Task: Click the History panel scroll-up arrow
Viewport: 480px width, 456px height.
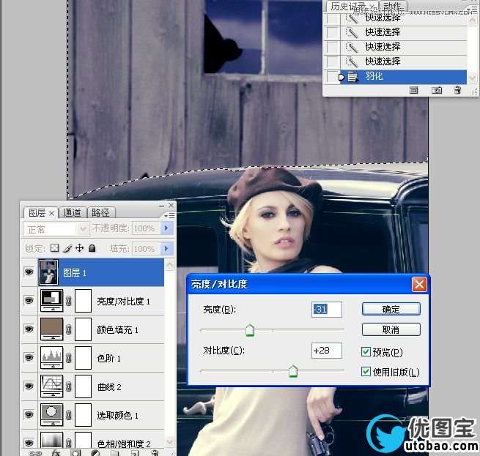Action: click(472, 19)
